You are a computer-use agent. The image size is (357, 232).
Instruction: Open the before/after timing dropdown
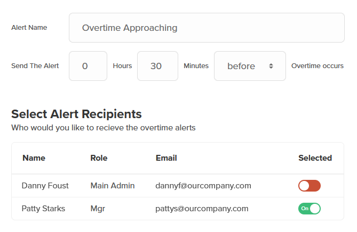(249, 66)
